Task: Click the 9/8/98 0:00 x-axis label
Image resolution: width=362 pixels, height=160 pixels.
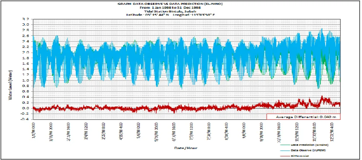Action: point(244,130)
